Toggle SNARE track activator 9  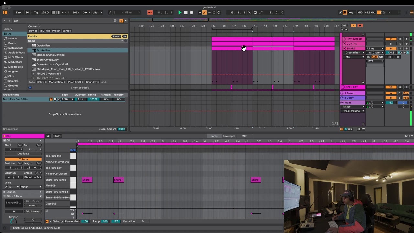coord(391,48)
